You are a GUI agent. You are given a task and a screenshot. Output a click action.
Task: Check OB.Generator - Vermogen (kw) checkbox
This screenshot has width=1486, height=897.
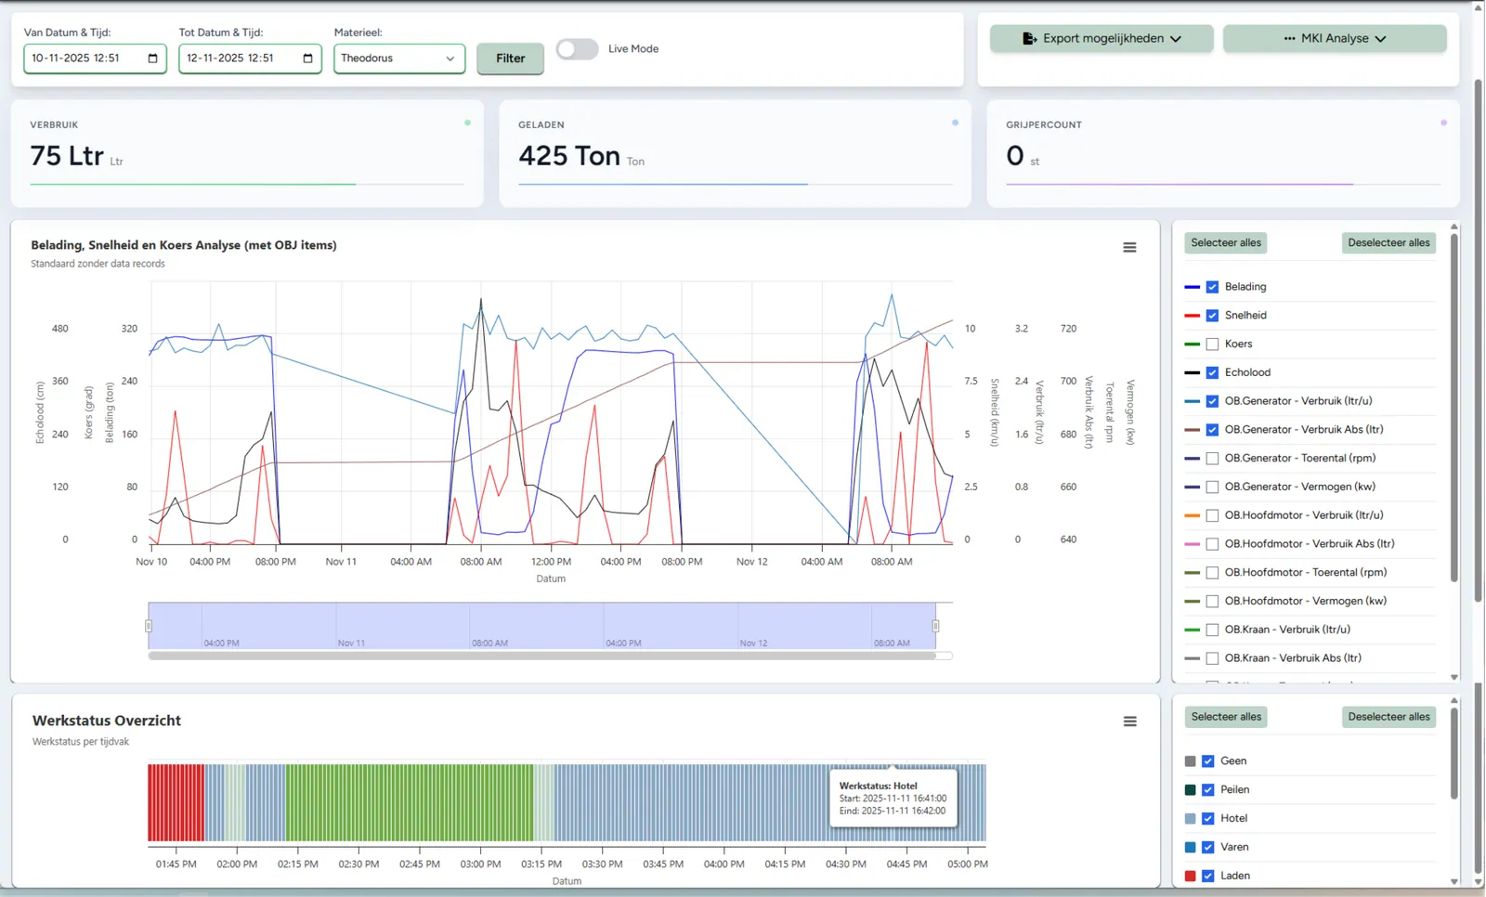[1212, 487]
